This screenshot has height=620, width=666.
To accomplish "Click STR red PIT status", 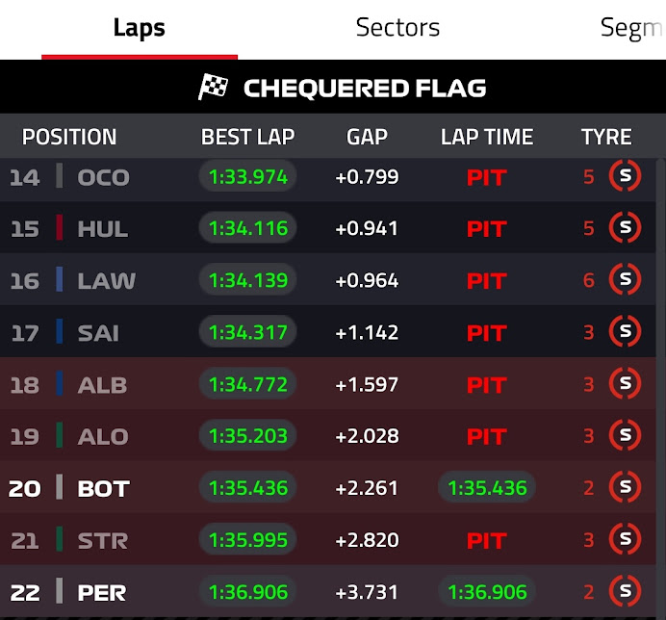I will tap(486, 541).
